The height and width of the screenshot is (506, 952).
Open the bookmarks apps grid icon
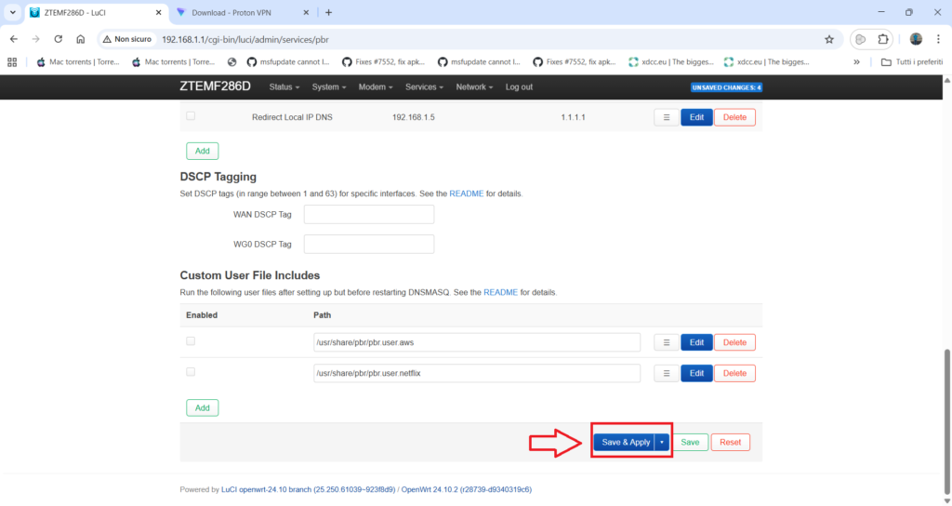click(x=12, y=62)
